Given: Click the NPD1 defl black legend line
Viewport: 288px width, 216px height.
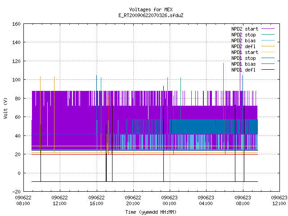Looking at the screenshot, I should (x=268, y=70).
